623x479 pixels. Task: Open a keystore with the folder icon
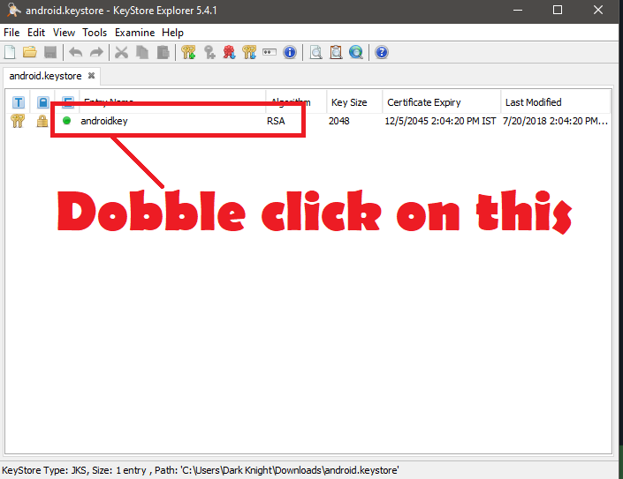(x=30, y=53)
